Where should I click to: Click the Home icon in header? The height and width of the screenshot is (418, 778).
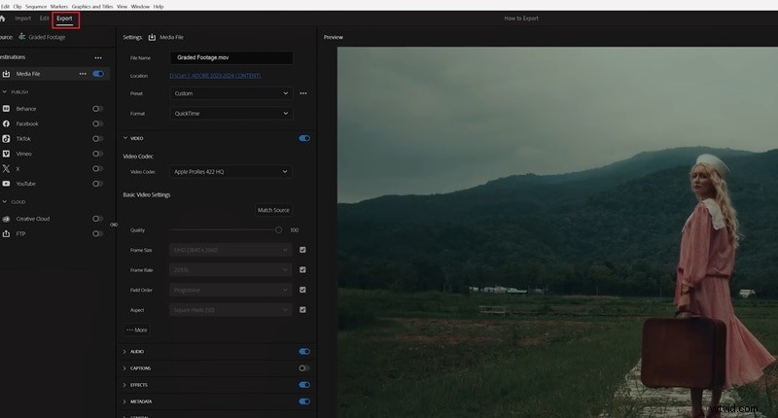coord(2,18)
